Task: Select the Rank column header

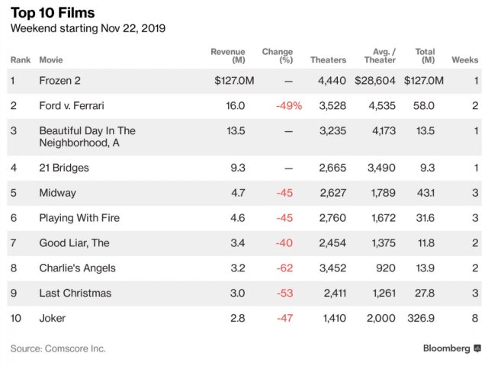Action: tap(20, 59)
